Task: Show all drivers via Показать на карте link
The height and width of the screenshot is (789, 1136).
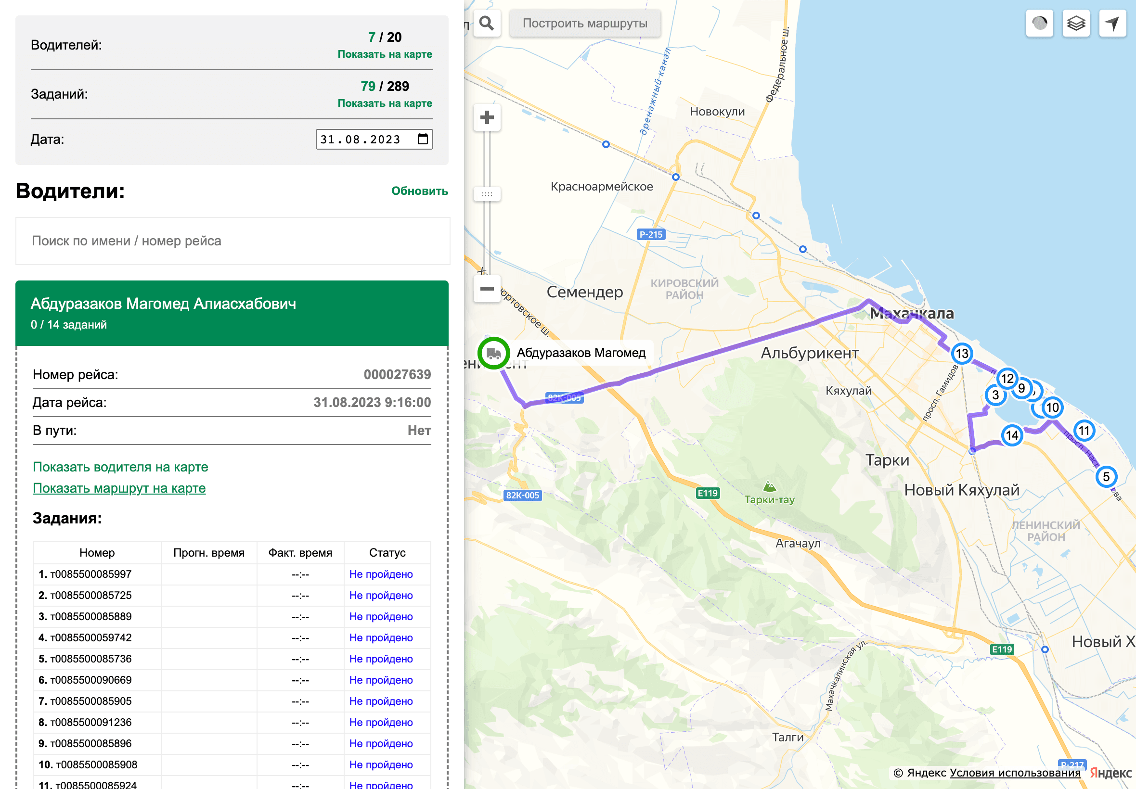Action: tap(385, 54)
